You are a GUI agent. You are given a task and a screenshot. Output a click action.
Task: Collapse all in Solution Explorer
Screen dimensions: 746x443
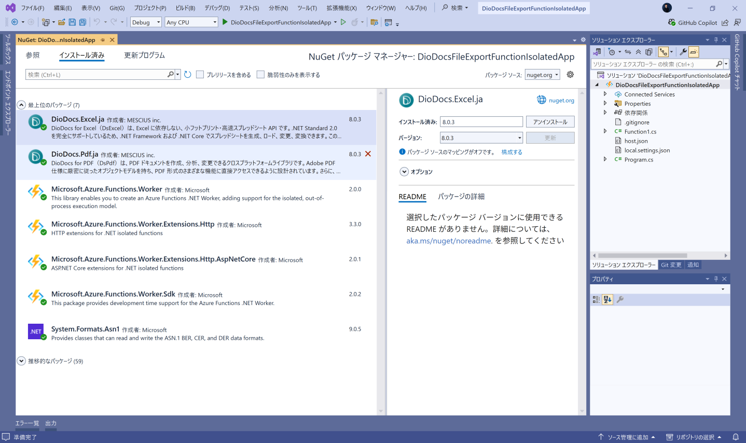(638, 52)
